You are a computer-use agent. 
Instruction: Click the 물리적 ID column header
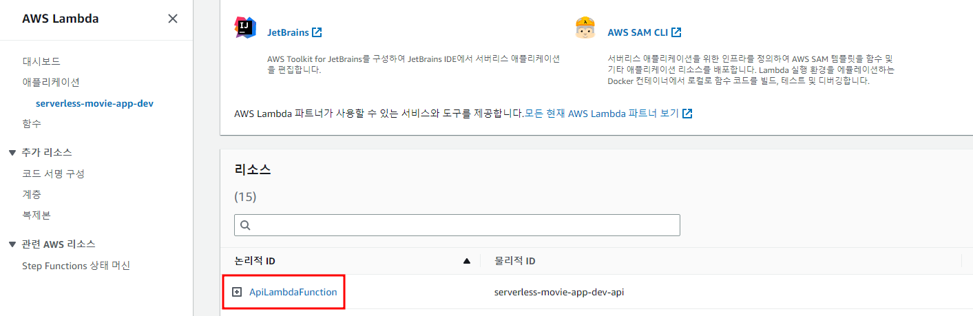coord(515,261)
